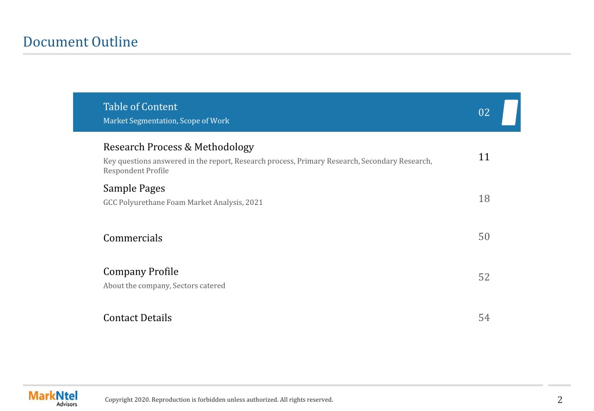
Task: Click page number 54 beside Contact Details
Action: (484, 318)
